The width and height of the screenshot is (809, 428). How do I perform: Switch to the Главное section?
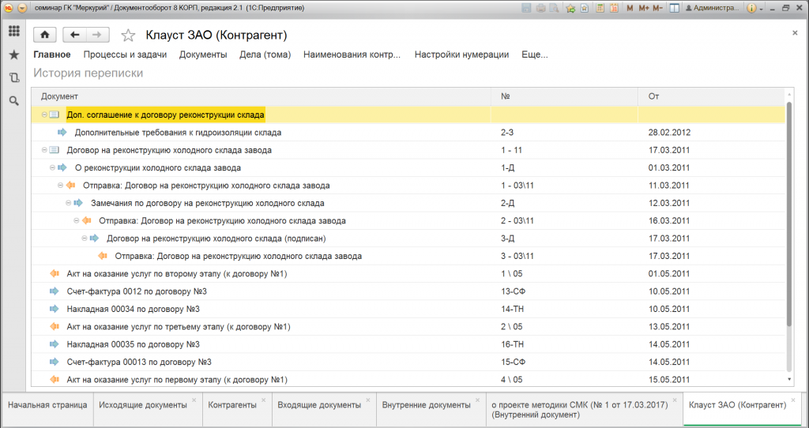click(52, 54)
